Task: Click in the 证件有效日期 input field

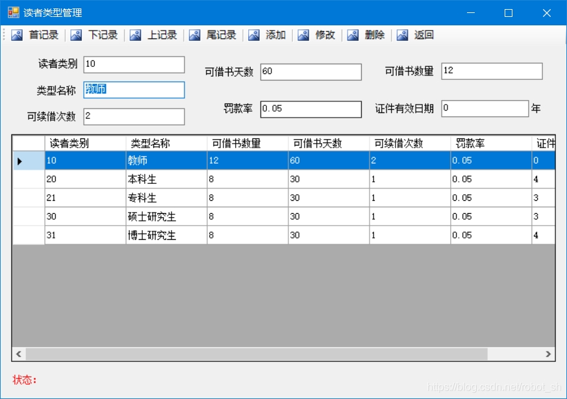Action: click(485, 109)
